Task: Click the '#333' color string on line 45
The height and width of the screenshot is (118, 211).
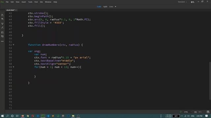Action: click(58, 23)
